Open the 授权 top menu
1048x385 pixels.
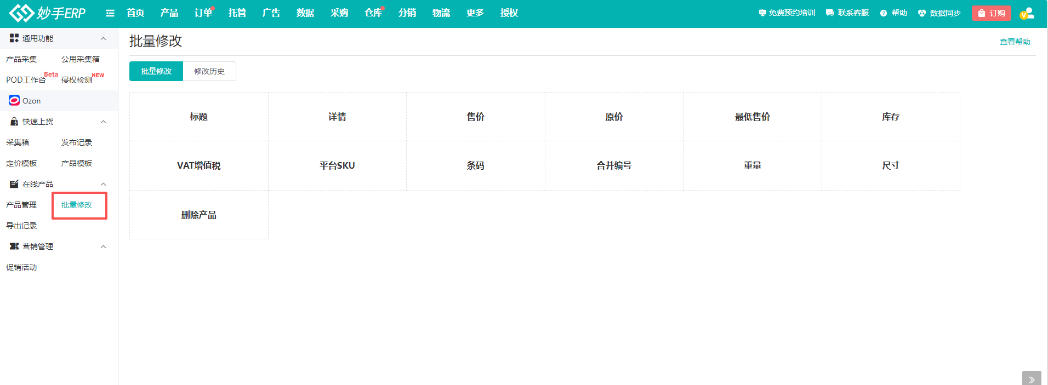tap(509, 13)
